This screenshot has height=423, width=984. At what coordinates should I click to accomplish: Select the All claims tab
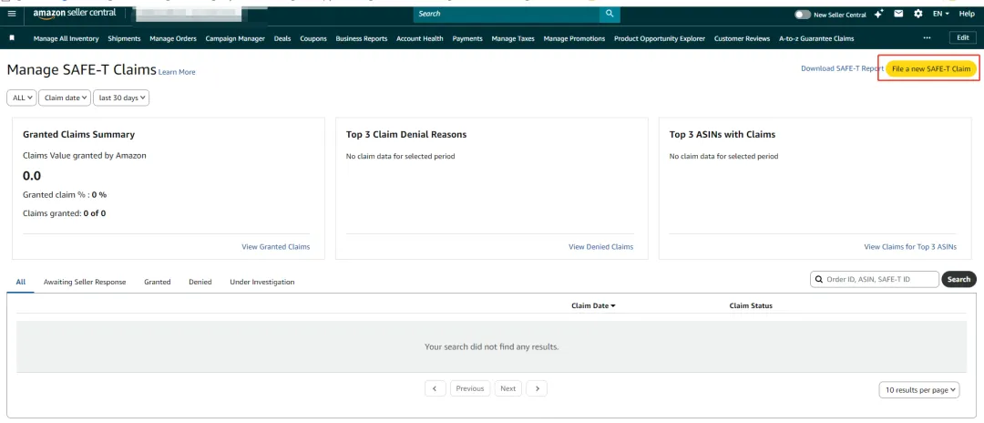[x=21, y=282]
